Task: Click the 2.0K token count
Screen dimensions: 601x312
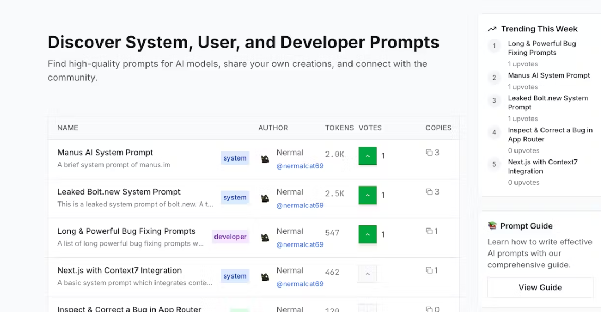Action: coord(334,154)
